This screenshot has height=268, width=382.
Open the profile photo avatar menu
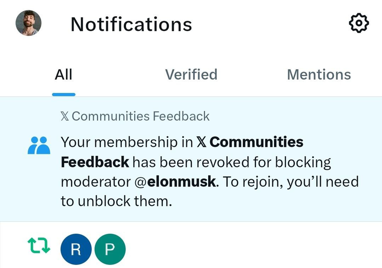(29, 23)
